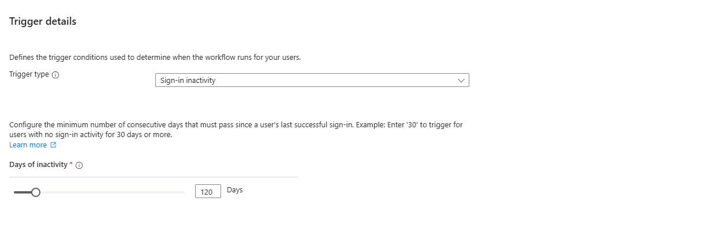Viewport: 721px width, 239px height.
Task: Click the Days of inactivity label
Action: tap(38, 165)
